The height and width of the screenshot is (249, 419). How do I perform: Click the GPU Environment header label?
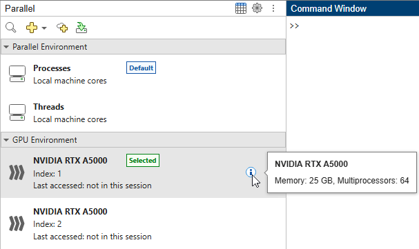point(45,140)
